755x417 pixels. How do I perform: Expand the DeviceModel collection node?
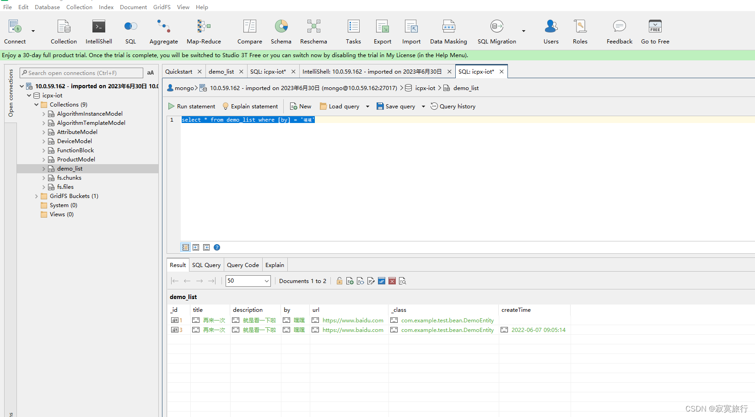[43, 141]
